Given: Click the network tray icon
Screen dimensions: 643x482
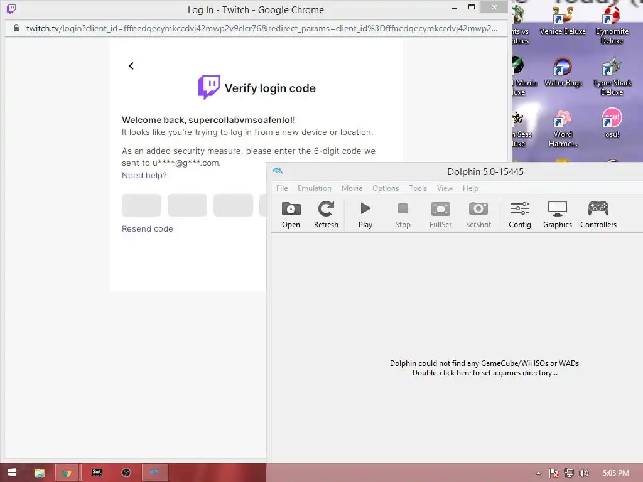Looking at the screenshot, I should 569,473.
